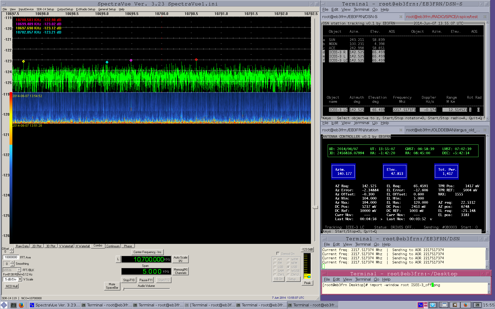The height and width of the screenshot is (309, 495).
Task: Click vertical slider right of waterfall
Action: pyautogui.click(x=315, y=207)
